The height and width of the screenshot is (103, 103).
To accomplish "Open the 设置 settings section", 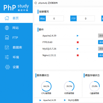I will (x=16, y=67).
